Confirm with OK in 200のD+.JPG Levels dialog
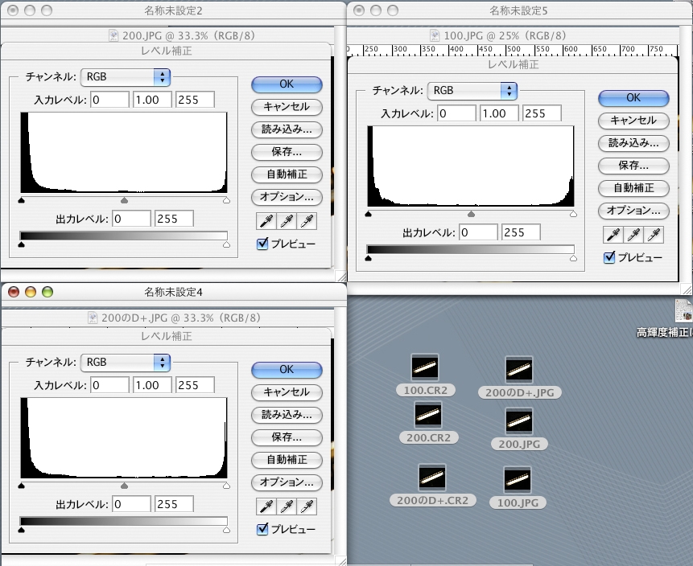The height and width of the screenshot is (566, 693). (287, 370)
